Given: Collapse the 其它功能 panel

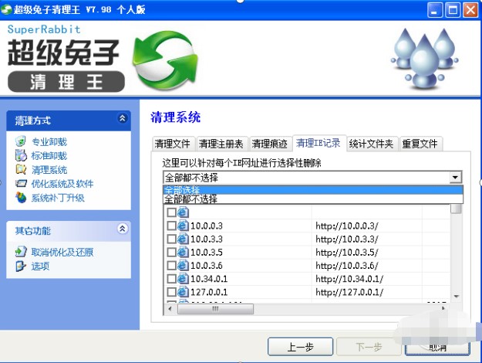Looking at the screenshot, I should coord(123,229).
